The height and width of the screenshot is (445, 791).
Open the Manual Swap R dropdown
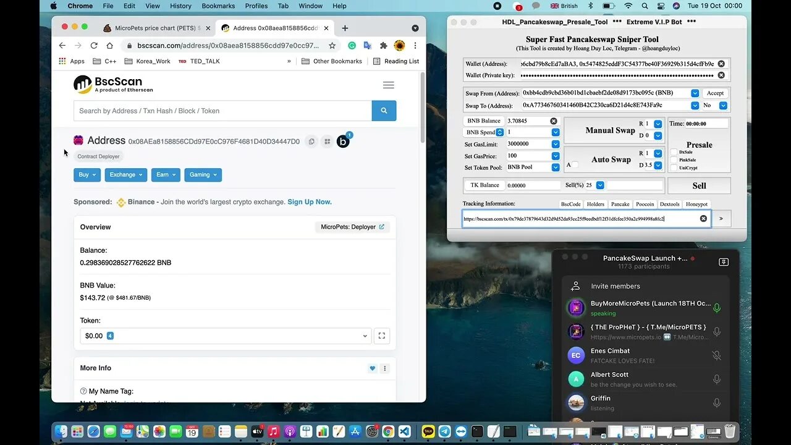(658, 124)
